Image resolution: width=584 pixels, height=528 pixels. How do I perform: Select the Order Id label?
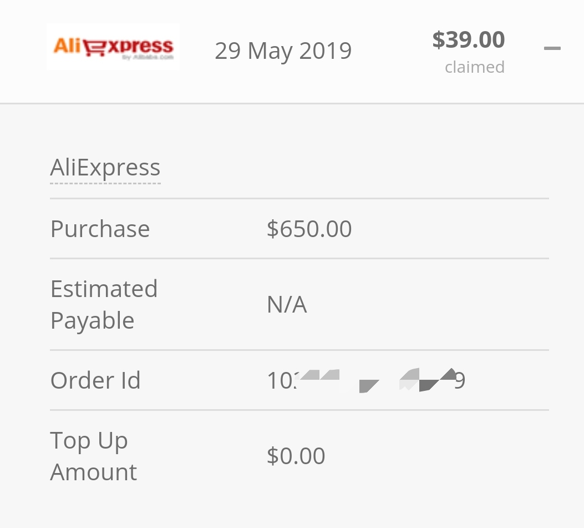click(x=95, y=380)
